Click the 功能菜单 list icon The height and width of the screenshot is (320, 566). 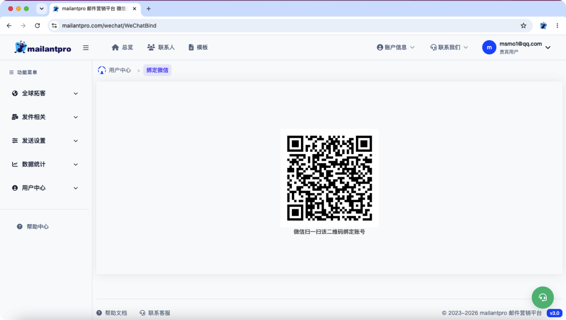click(x=12, y=72)
